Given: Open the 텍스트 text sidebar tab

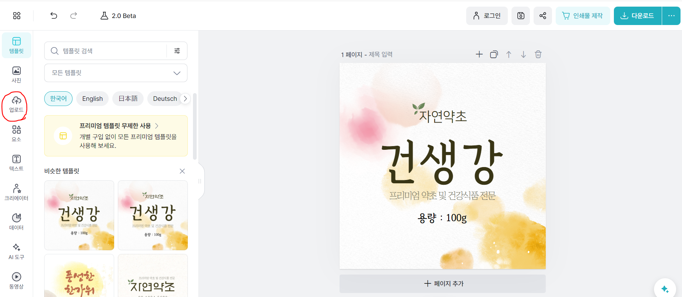Looking at the screenshot, I should click(17, 163).
